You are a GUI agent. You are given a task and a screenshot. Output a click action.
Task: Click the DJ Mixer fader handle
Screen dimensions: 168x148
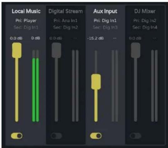[135, 50]
